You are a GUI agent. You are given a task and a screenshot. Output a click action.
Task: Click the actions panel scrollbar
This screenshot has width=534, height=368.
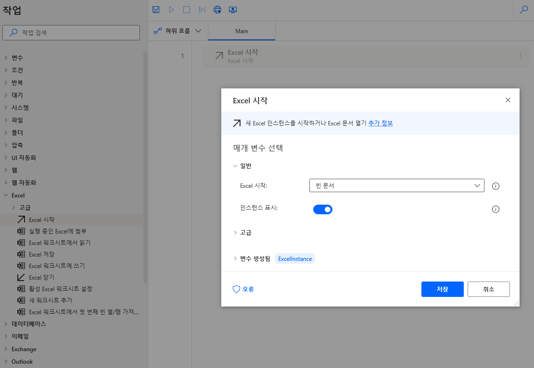tap(145, 167)
